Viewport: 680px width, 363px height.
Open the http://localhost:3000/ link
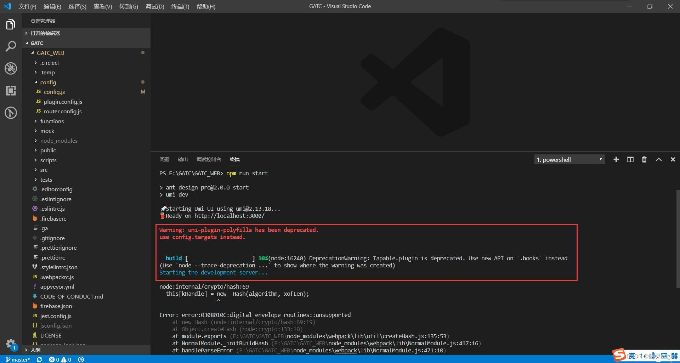(x=229, y=216)
